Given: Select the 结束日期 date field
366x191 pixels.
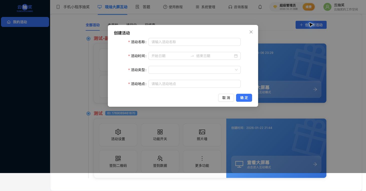Looking at the screenshot, I should point(214,56).
